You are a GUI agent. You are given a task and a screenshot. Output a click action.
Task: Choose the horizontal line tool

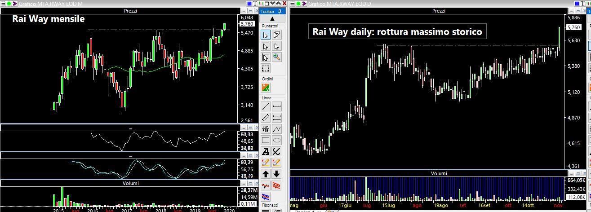277,106
